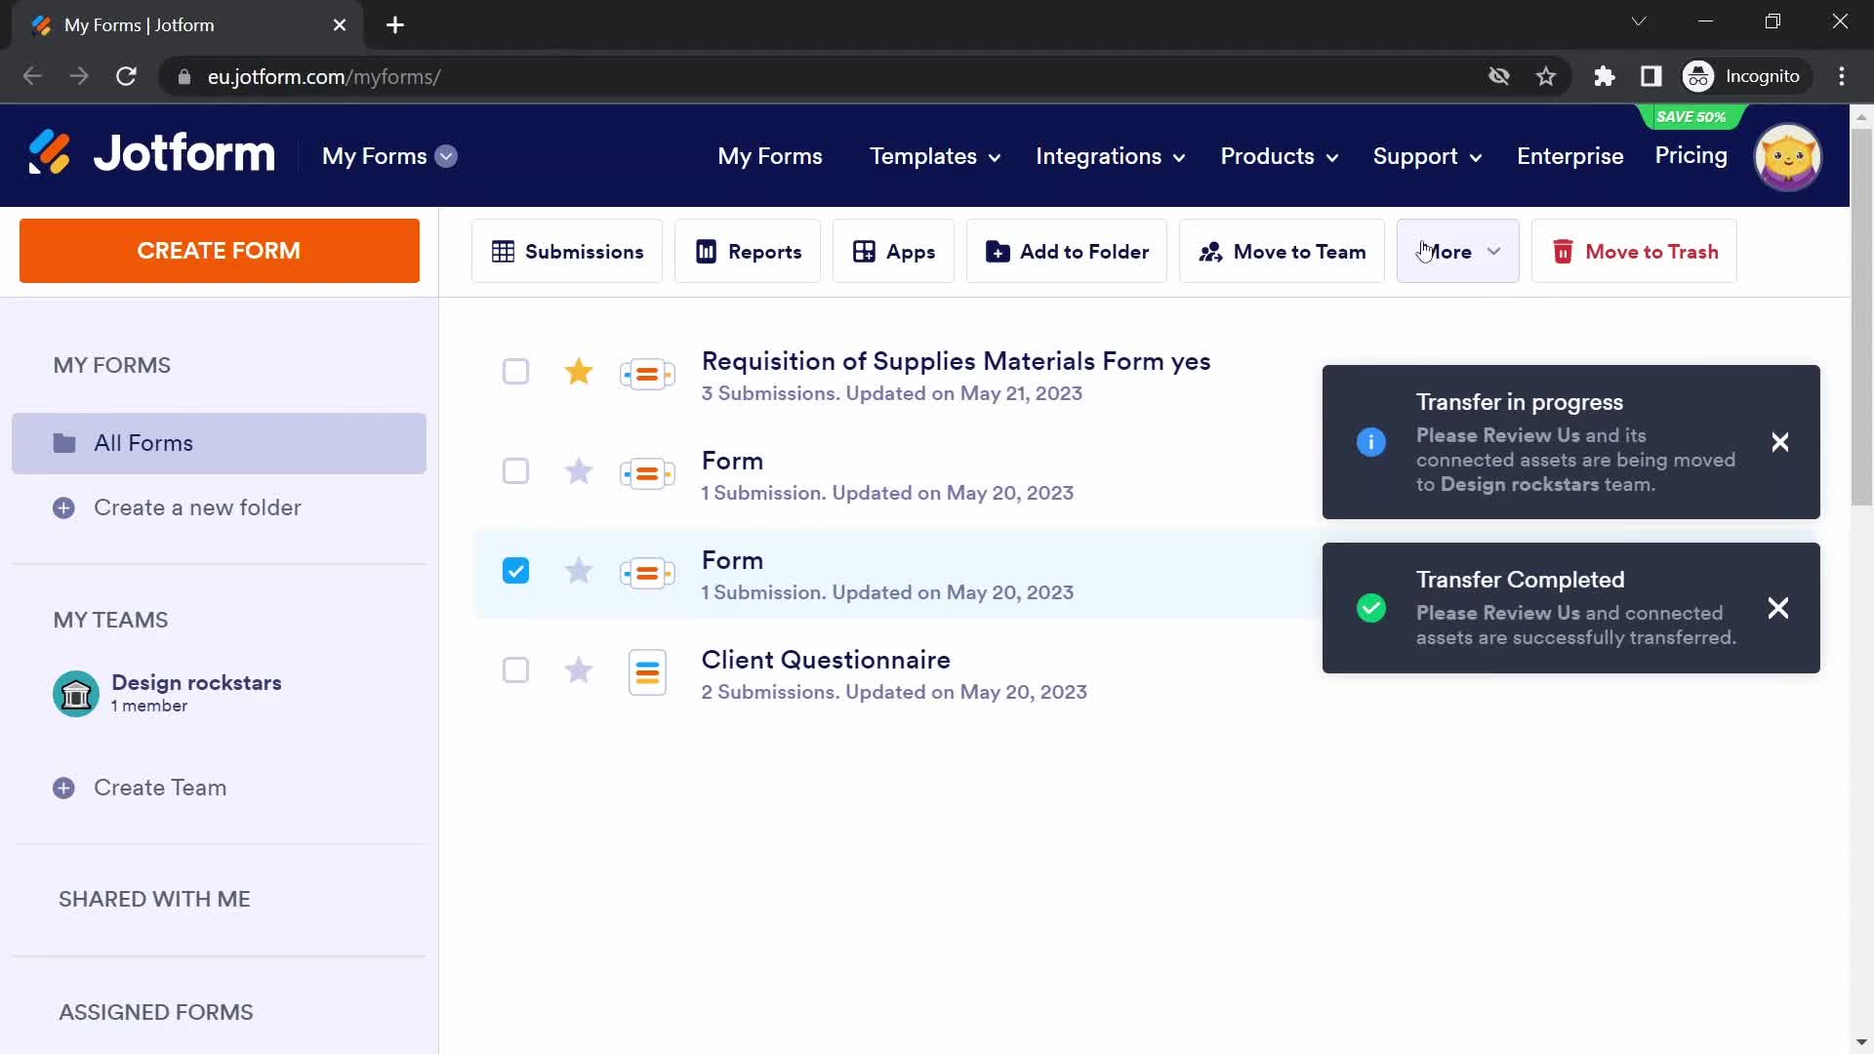The height and width of the screenshot is (1054, 1874).
Task: Open Submissions for selected form
Action: click(x=567, y=252)
